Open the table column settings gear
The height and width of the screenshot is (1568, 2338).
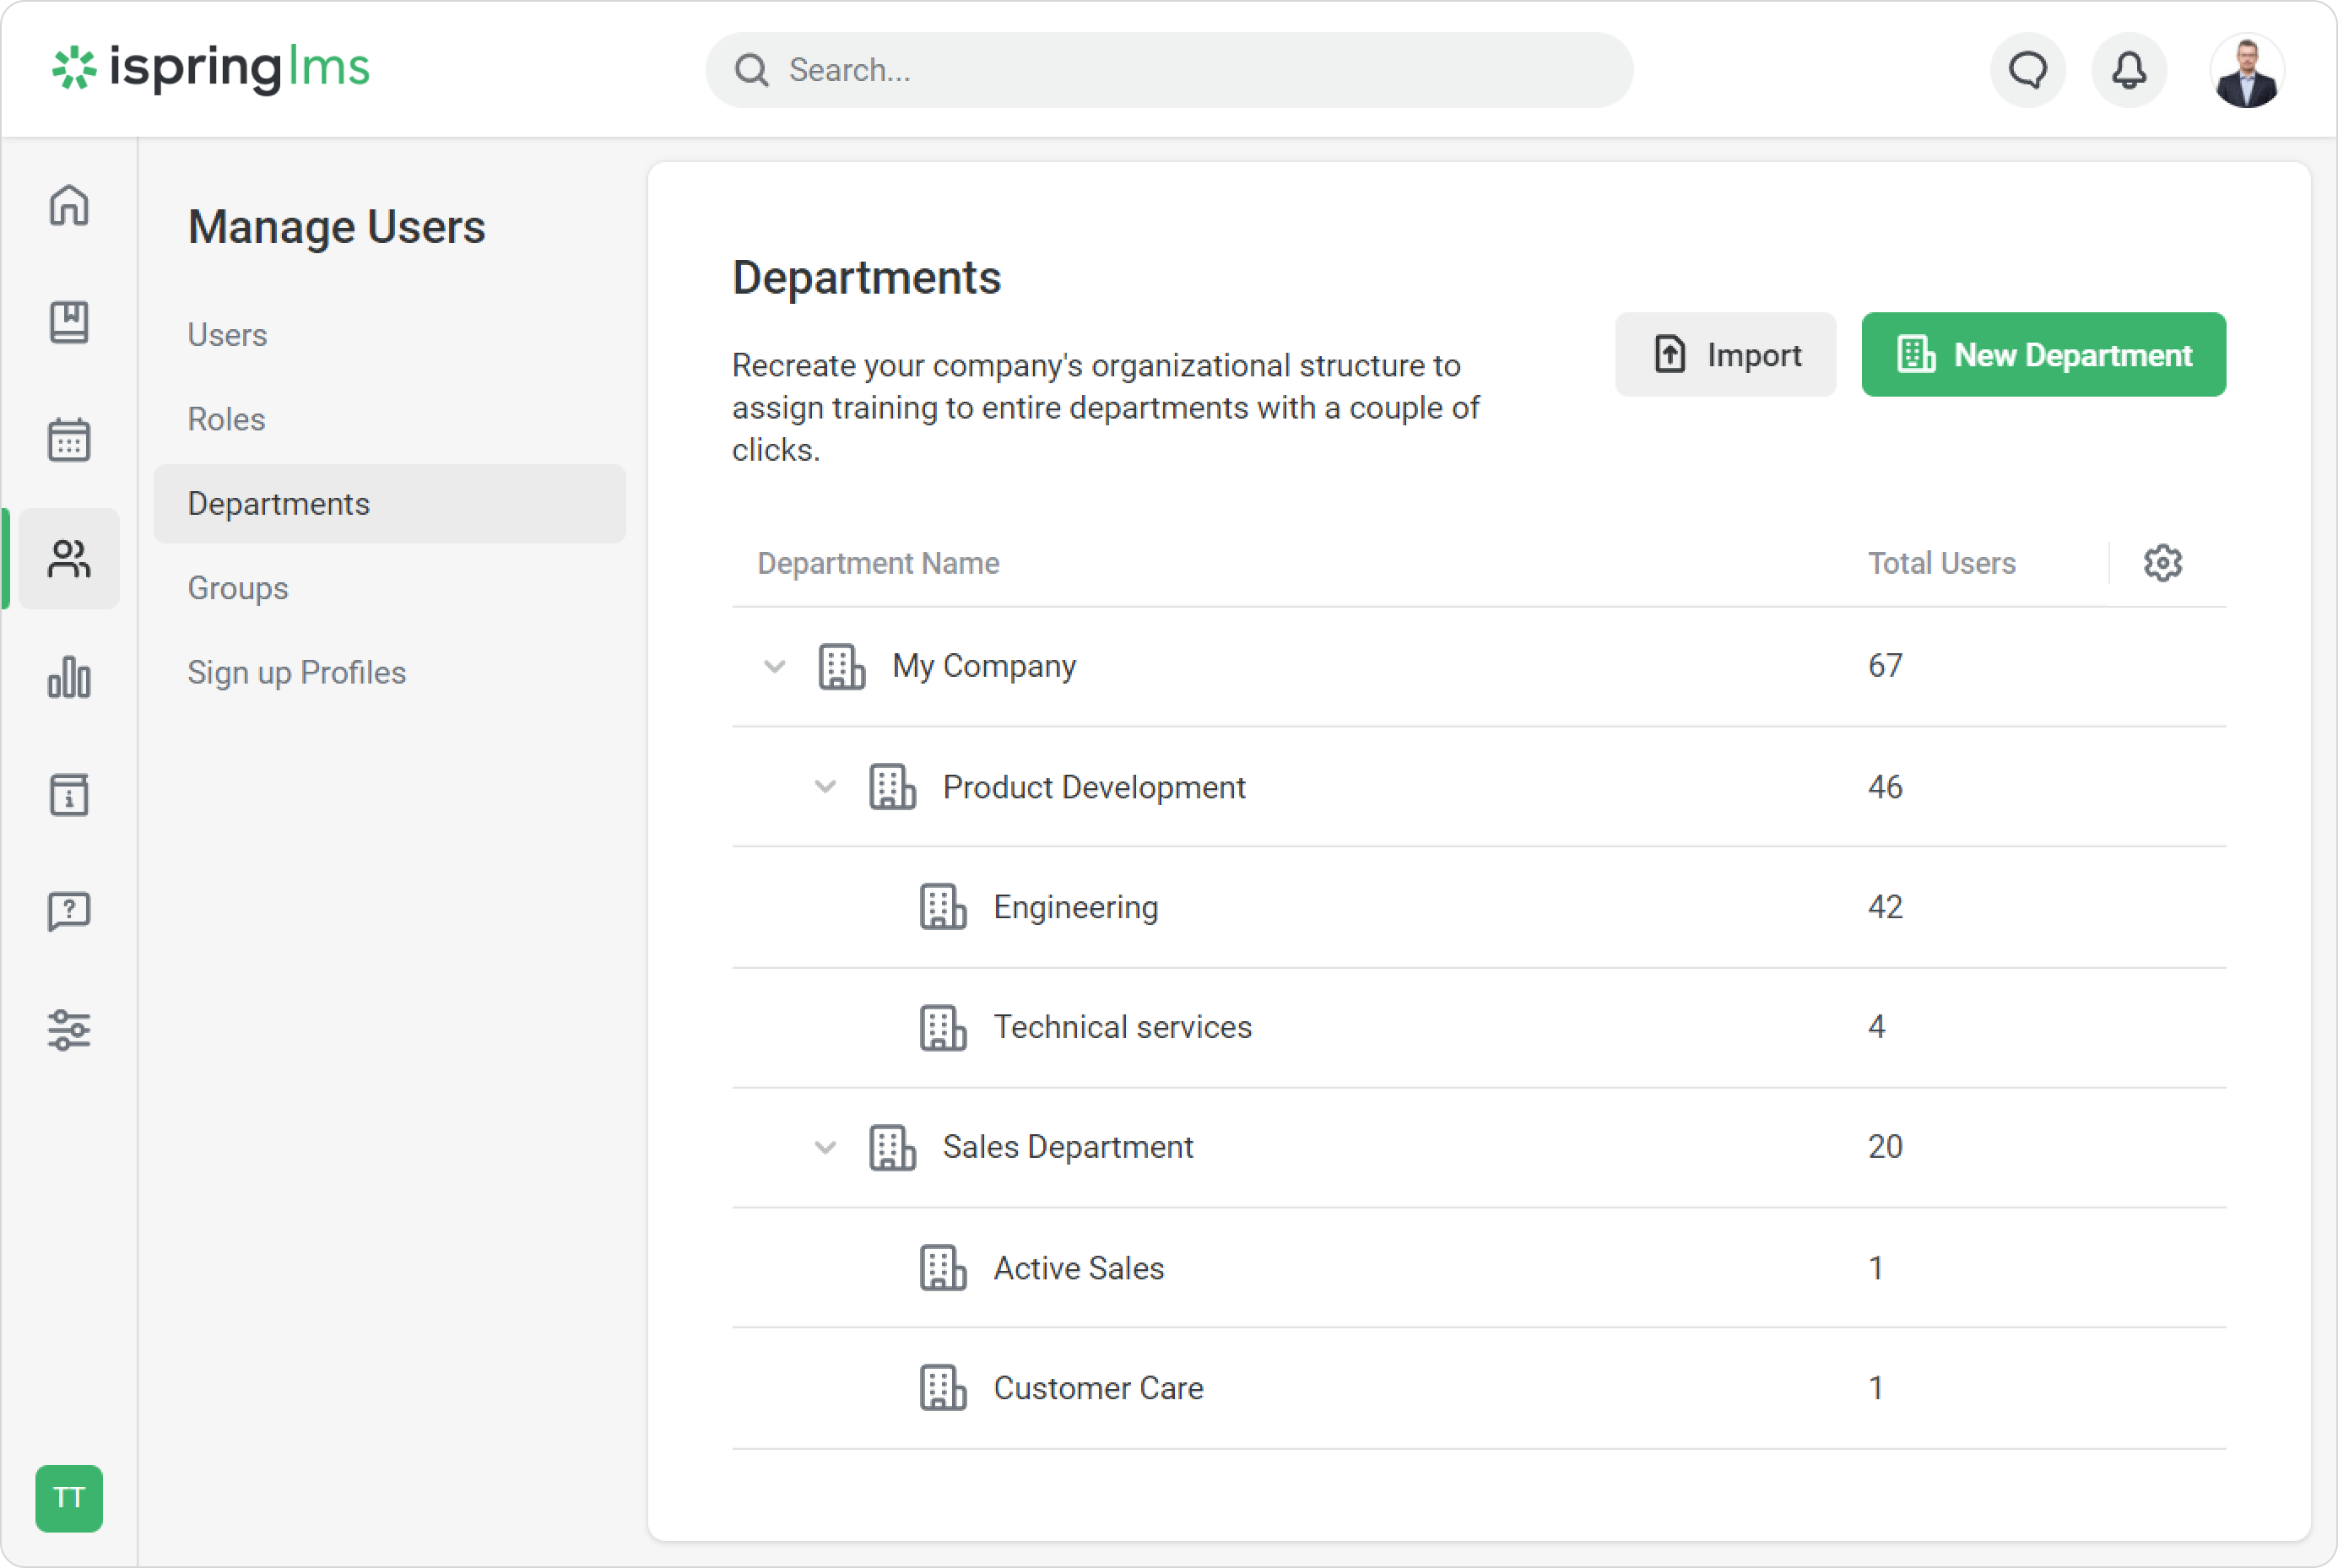point(2162,563)
